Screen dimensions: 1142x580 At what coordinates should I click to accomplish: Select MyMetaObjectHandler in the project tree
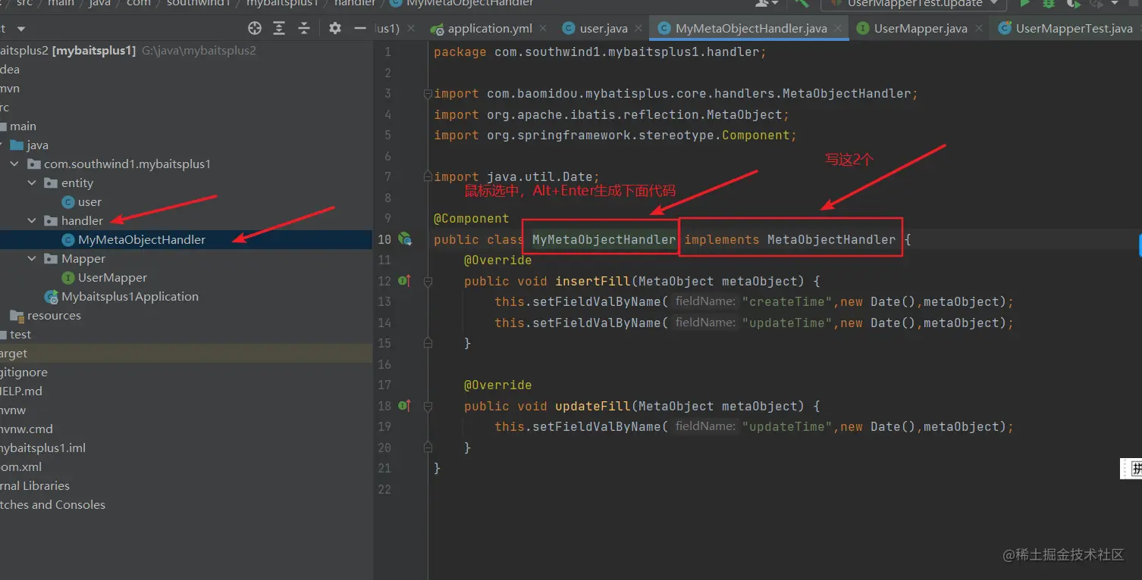(142, 240)
